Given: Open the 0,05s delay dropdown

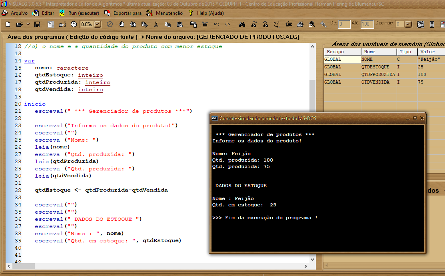Looking at the screenshot, I should tap(97, 24).
